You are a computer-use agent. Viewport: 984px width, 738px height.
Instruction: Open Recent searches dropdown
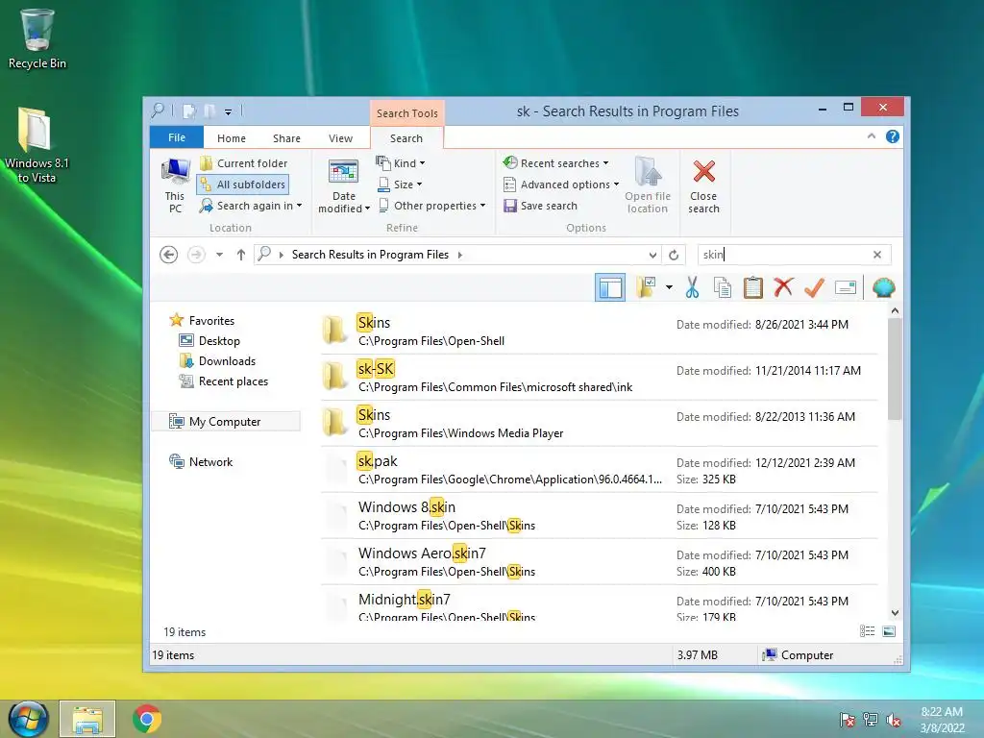tap(556, 163)
